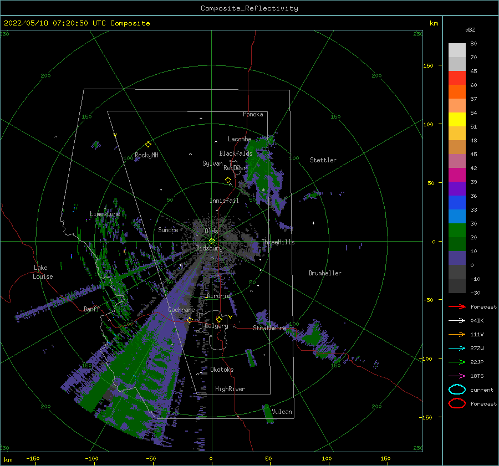
Task: Click the Olds label
Action: click(211, 231)
